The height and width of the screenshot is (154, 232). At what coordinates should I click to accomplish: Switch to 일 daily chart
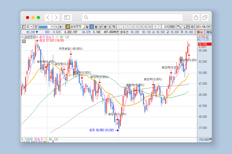point(87,27)
